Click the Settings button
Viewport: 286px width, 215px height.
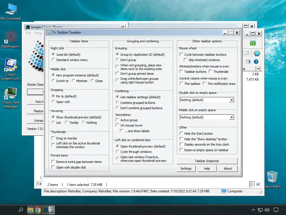tap(186, 169)
